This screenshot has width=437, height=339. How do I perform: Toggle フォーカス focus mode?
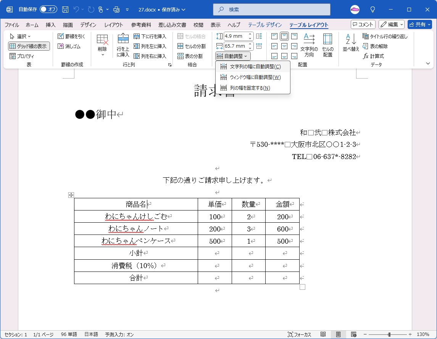(x=299, y=334)
